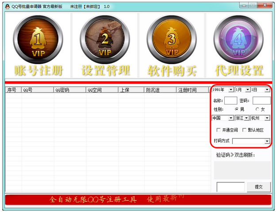Sort by the QQ密码 column header
The height and width of the screenshot is (212, 280).
[x=70, y=90]
